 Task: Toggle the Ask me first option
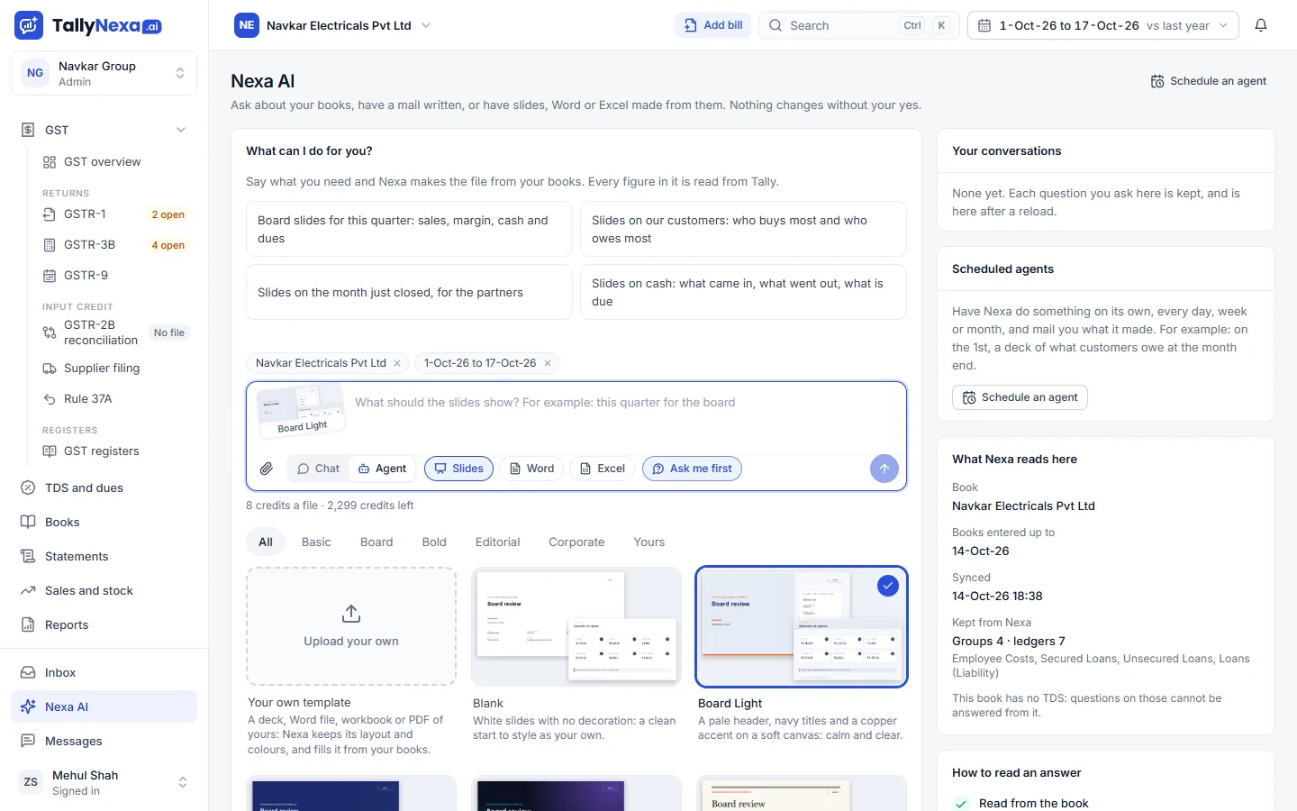tap(692, 469)
